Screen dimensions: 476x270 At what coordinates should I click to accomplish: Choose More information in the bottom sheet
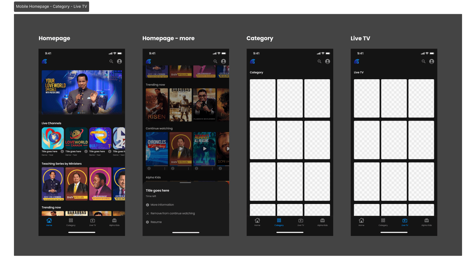[x=160, y=205]
